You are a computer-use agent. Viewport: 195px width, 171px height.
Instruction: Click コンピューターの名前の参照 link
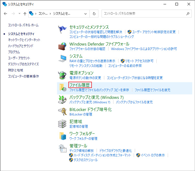click(x=125, y=66)
